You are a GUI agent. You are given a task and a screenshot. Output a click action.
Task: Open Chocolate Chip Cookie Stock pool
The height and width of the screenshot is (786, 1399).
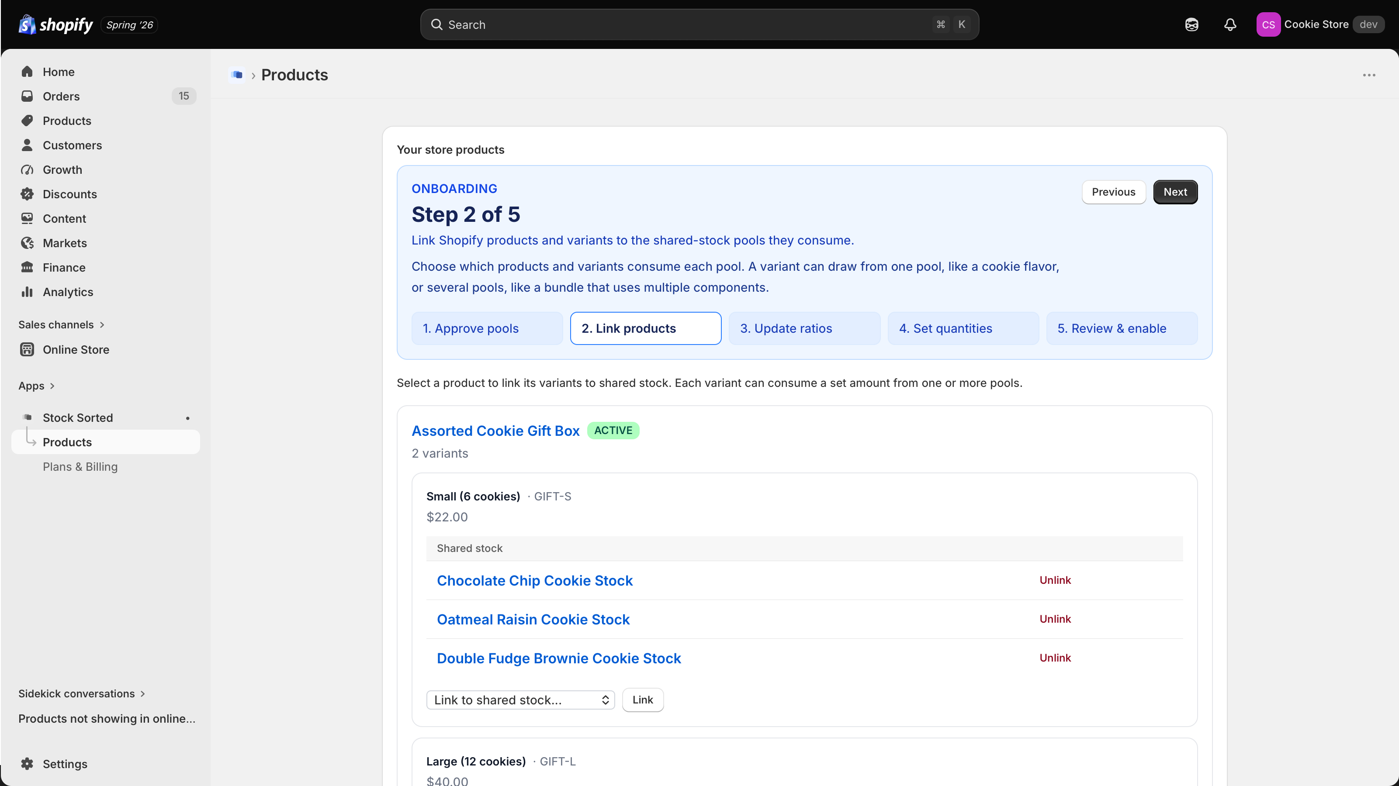pos(534,580)
